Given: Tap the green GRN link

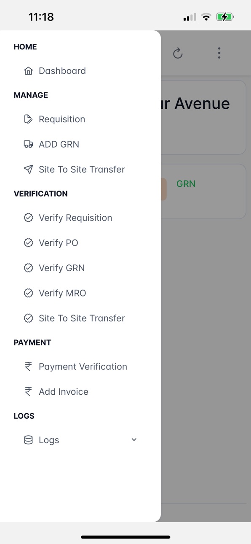Looking at the screenshot, I should [x=186, y=184].
